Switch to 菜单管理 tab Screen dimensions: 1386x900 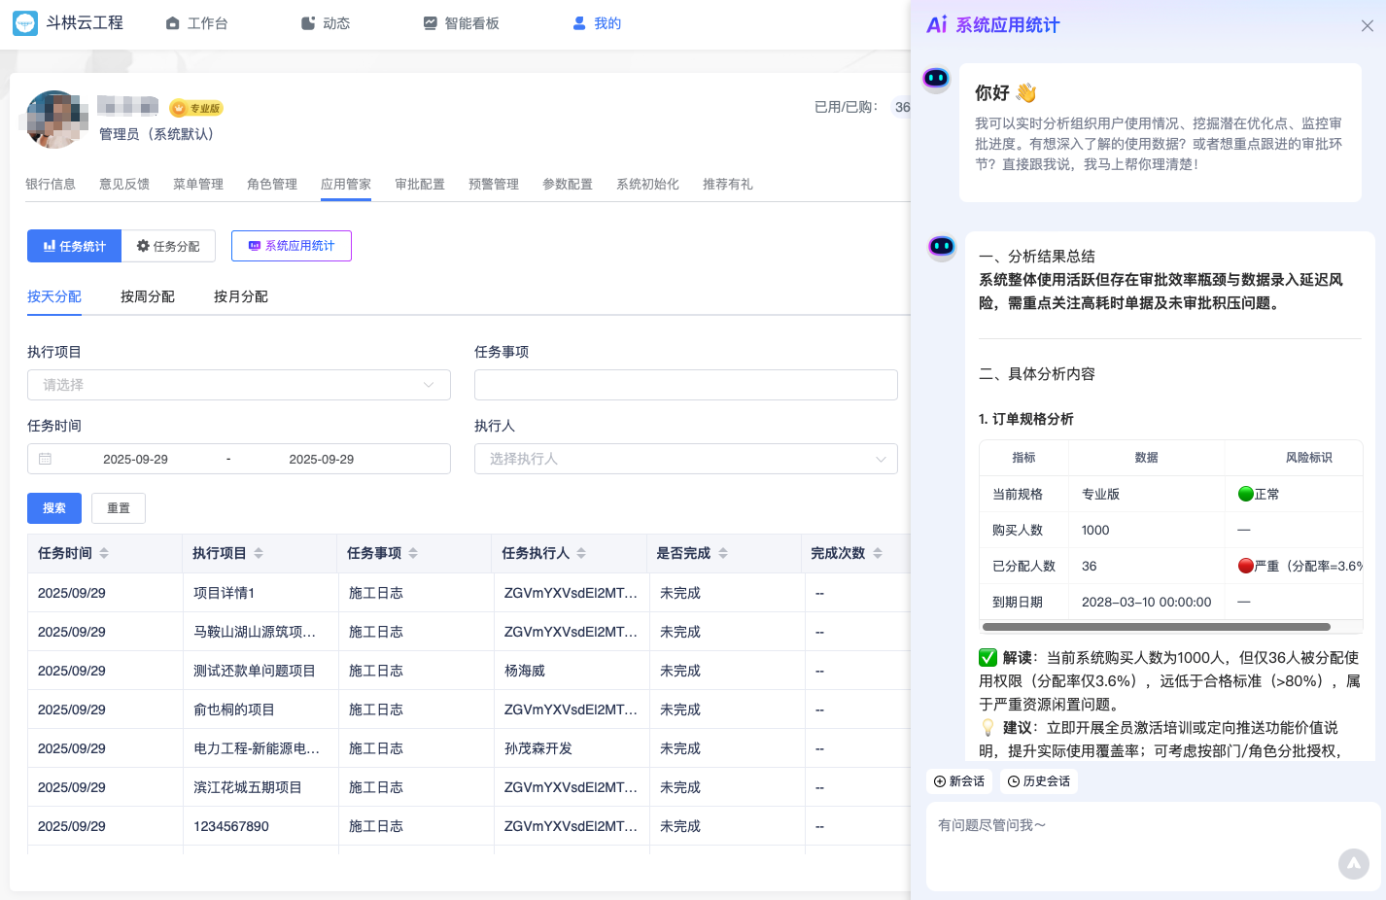click(198, 184)
